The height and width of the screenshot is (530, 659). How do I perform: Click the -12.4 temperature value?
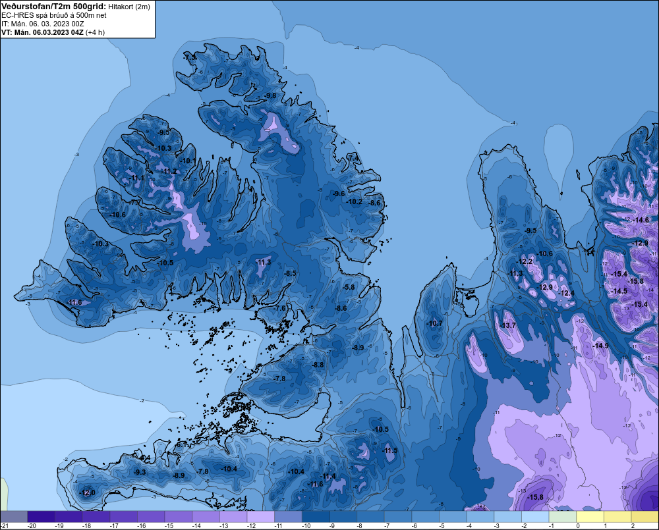point(567,293)
